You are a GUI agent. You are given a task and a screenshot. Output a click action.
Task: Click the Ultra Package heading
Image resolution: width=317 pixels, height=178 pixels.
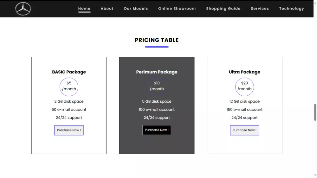pos(244,72)
